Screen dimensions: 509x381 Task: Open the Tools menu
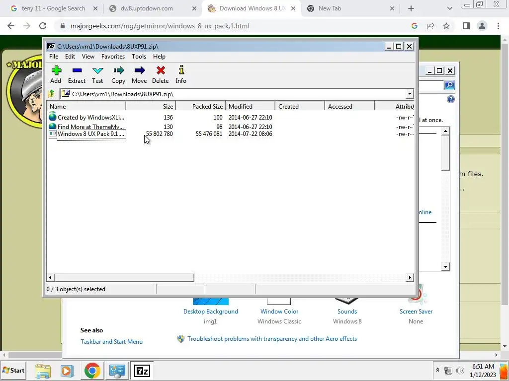[139, 57]
